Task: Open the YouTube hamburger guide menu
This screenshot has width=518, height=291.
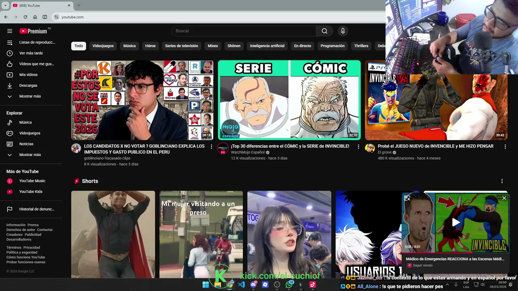Action: (x=10, y=31)
